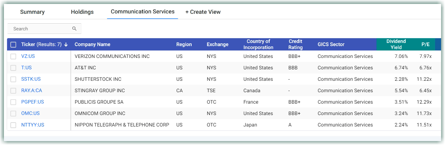Open the SSTK:US ticker link
Screen dimensions: 445x145
[31, 79]
